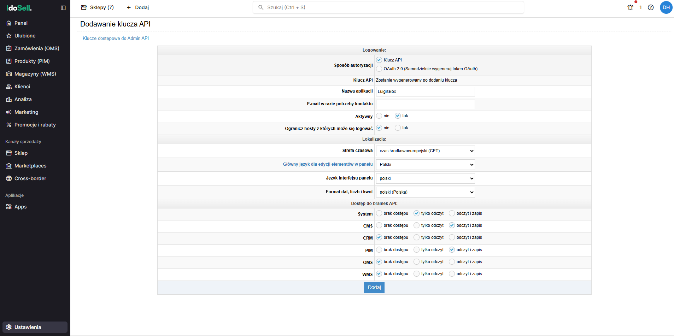This screenshot has height=336, width=674.
Task: Open the Format dat, liczb i kwot dropdown
Action: (x=425, y=192)
